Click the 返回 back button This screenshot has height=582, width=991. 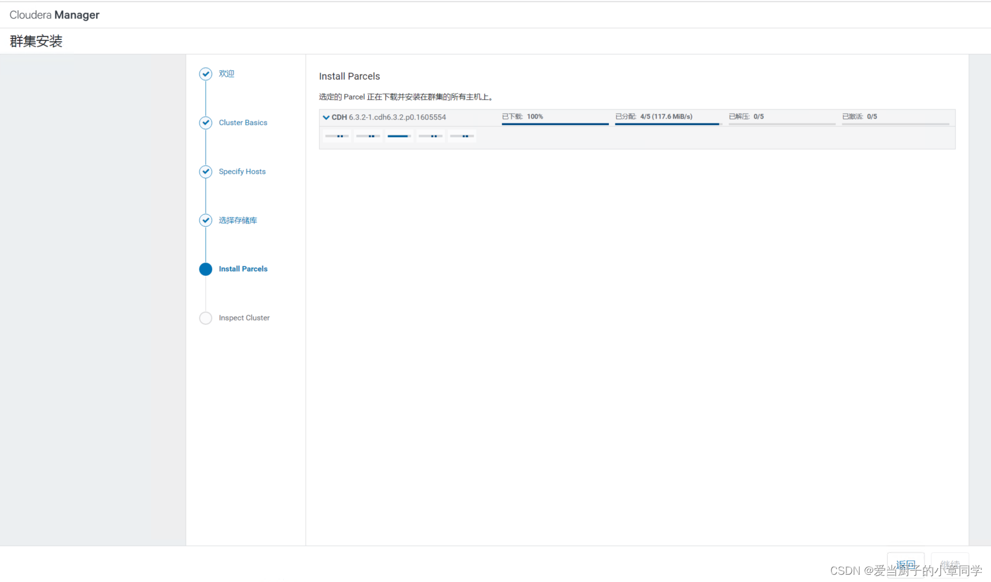coord(905,565)
